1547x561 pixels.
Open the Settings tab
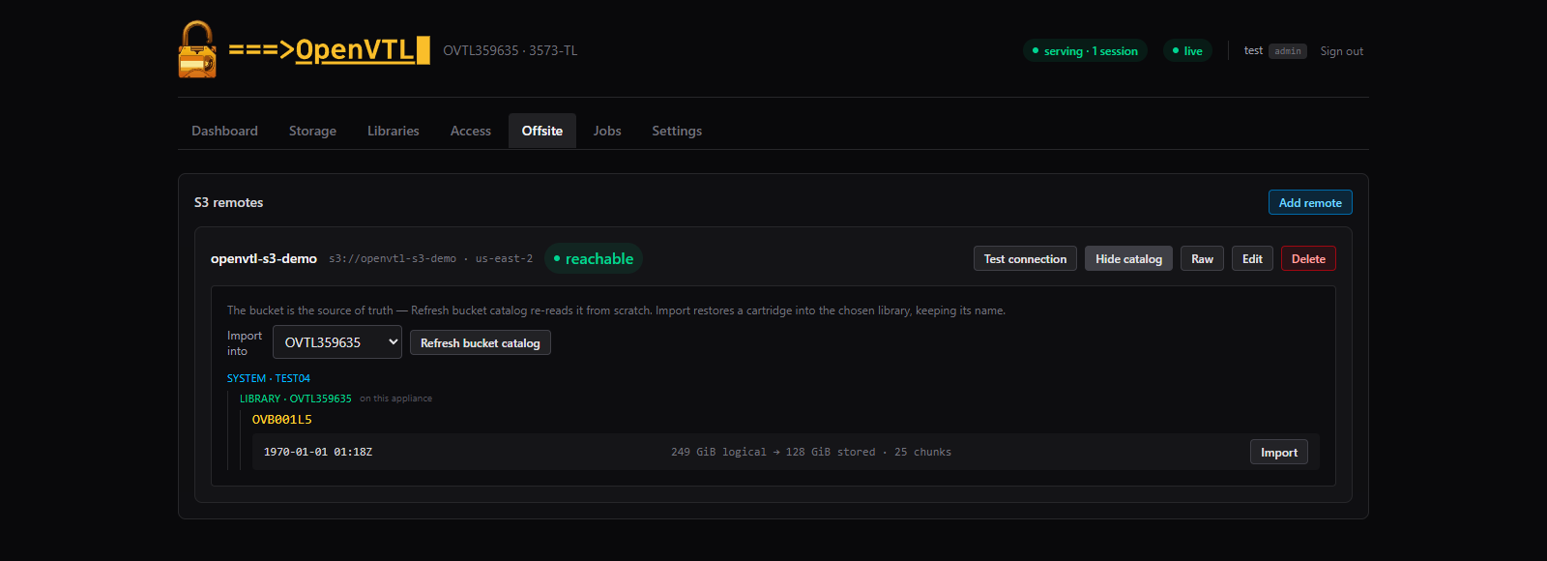pos(677,131)
